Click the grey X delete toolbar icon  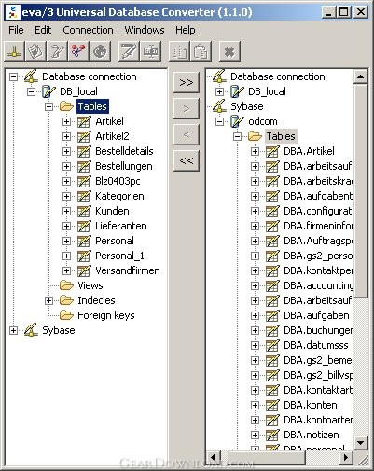[229, 51]
